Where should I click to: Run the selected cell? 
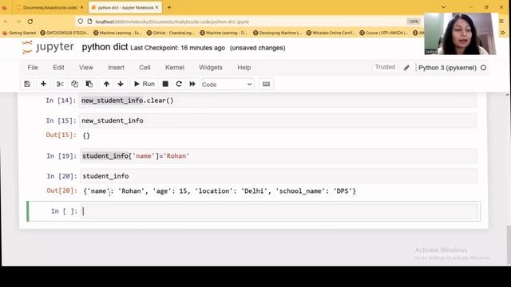click(x=145, y=84)
